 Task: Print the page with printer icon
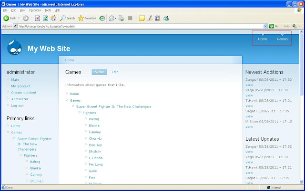click(121, 18)
